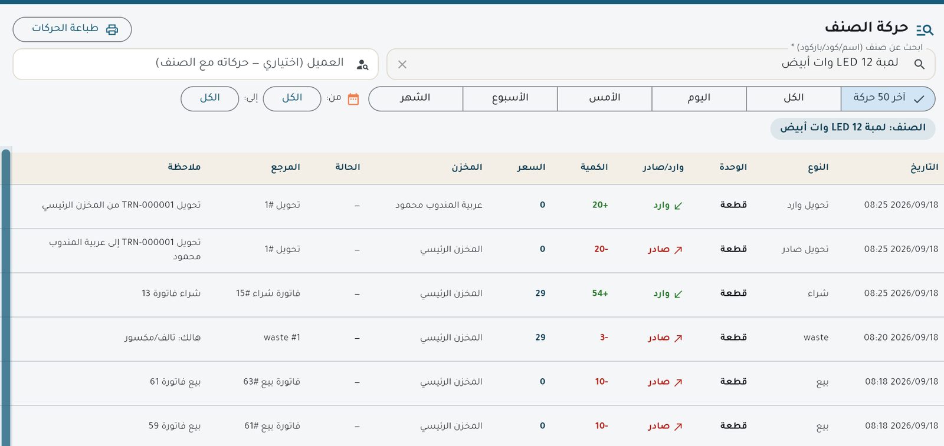Click the وارد/صادر column header
This screenshot has height=446, width=944.
(x=663, y=168)
